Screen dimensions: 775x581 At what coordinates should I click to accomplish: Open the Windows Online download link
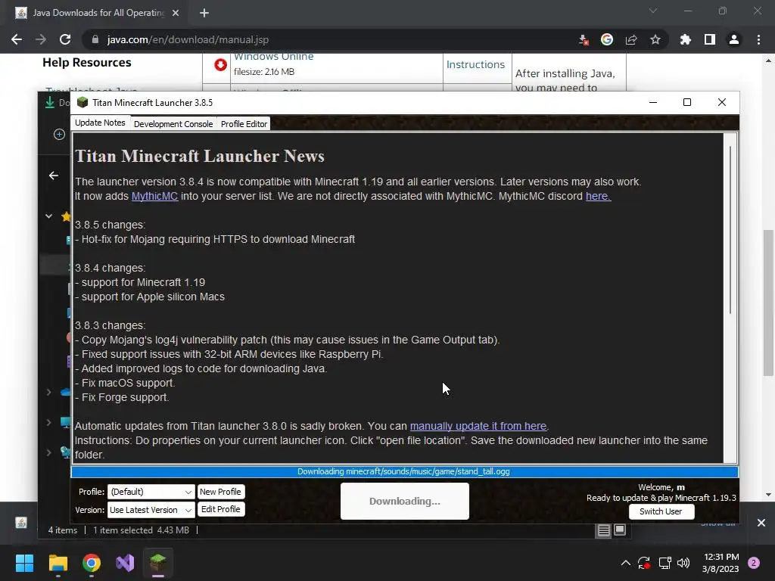click(273, 57)
